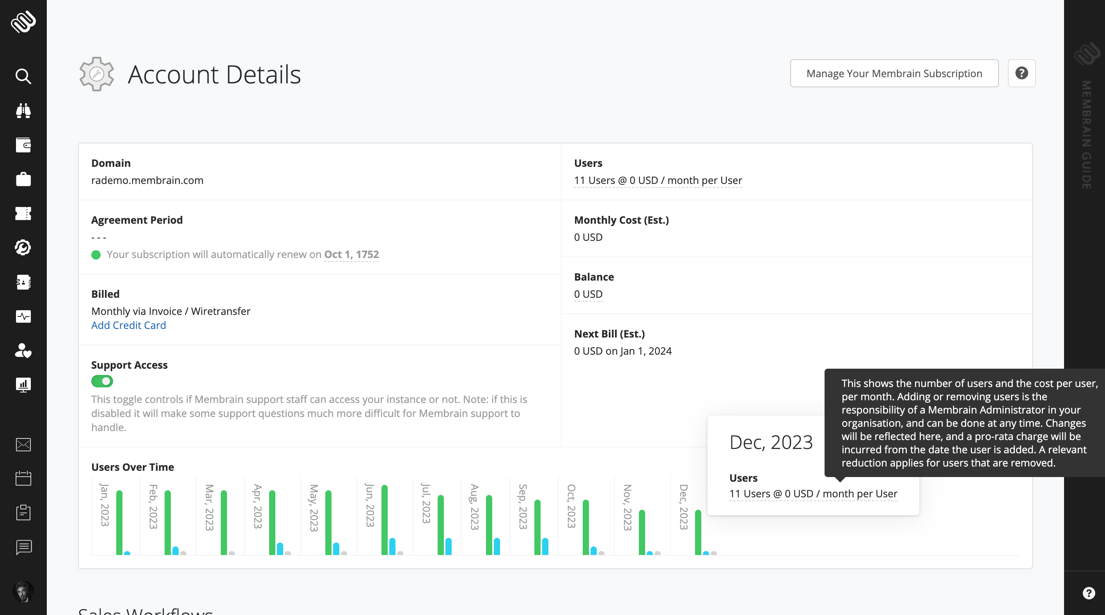
Task: Click Monthly via Invoice / Wiretransfer text
Action: tap(171, 311)
